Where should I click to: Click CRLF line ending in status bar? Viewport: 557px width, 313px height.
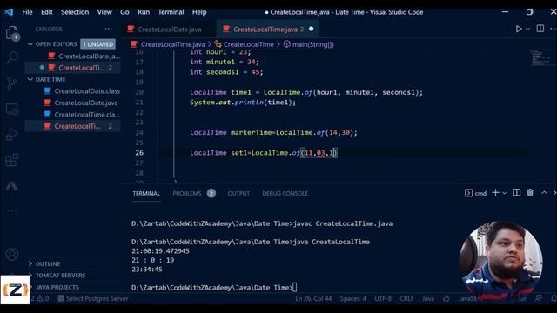[406, 299]
